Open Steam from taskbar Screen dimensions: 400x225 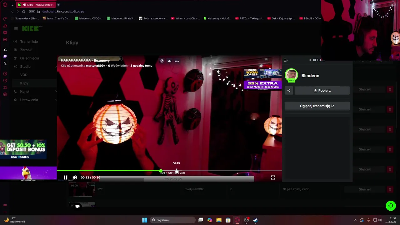point(255,220)
